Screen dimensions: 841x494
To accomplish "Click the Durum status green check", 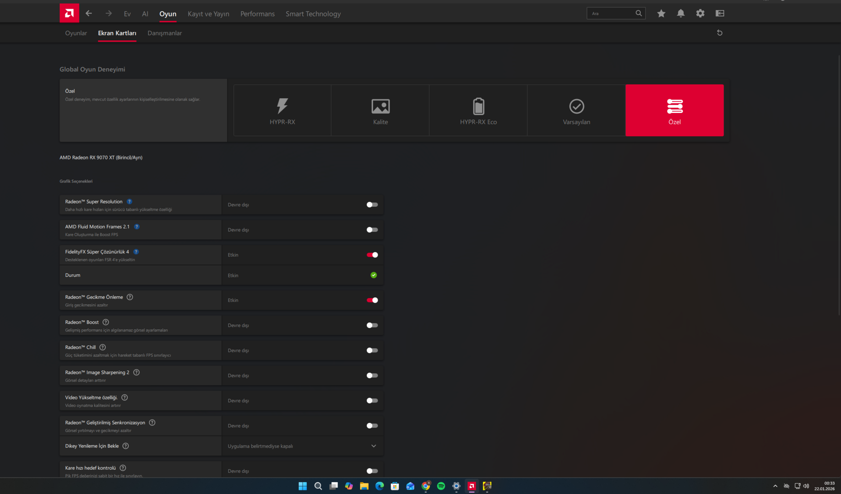I will click(x=374, y=275).
